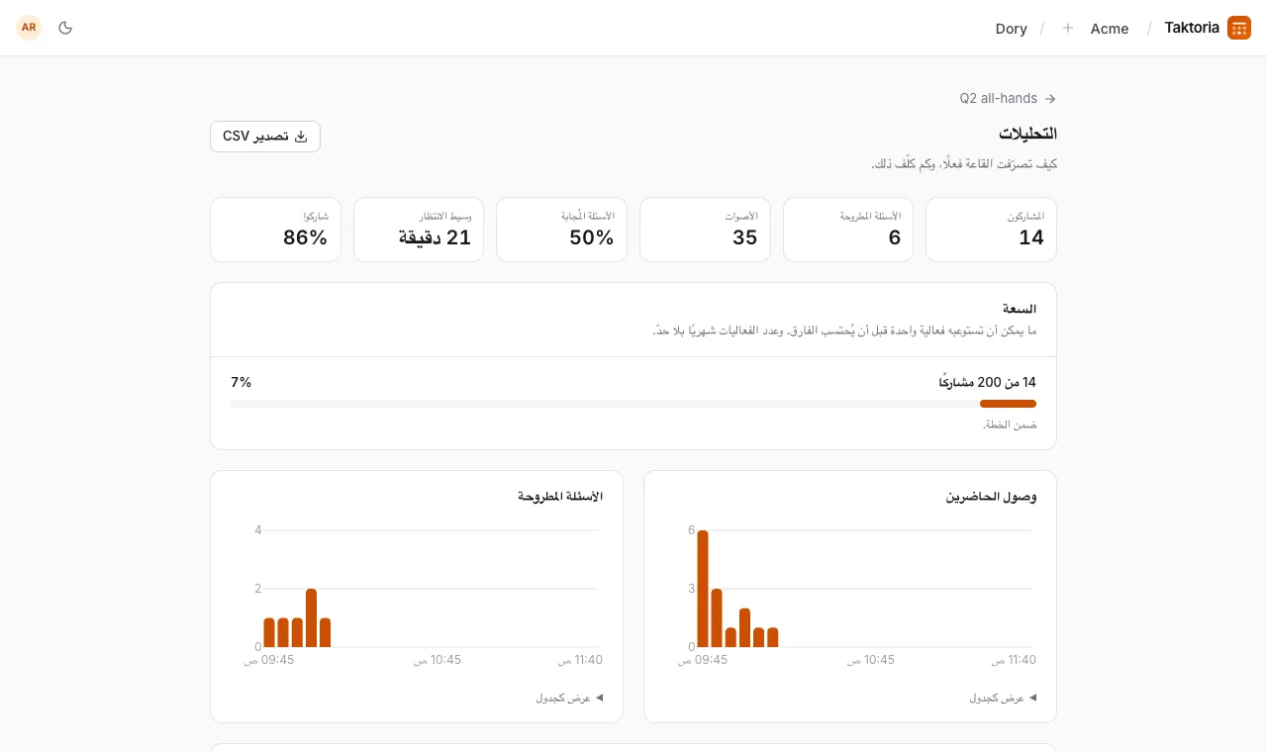
Task: Click the وصول الحاضرين chart title
Action: point(991,497)
